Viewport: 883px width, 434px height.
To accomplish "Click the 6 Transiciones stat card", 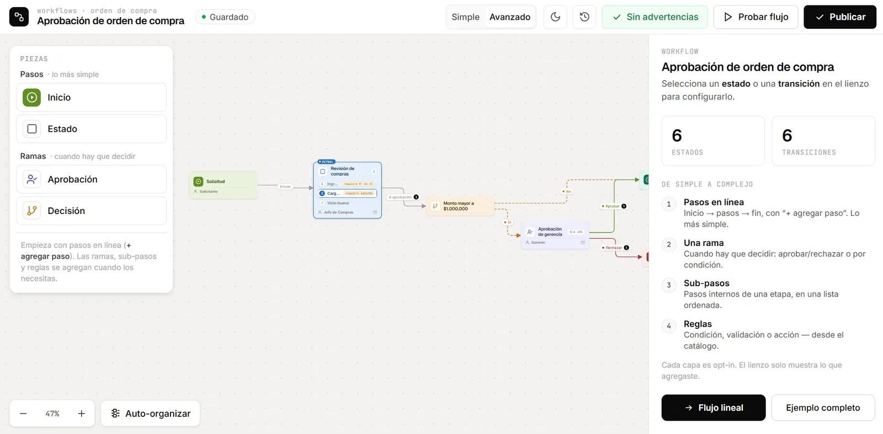I will click(823, 141).
